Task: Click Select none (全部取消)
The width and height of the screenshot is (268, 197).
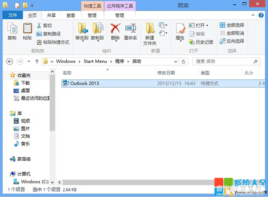Action: pos(232,33)
